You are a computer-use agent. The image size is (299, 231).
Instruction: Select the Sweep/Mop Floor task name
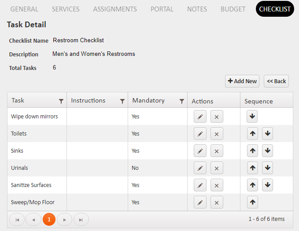pyautogui.click(x=33, y=202)
